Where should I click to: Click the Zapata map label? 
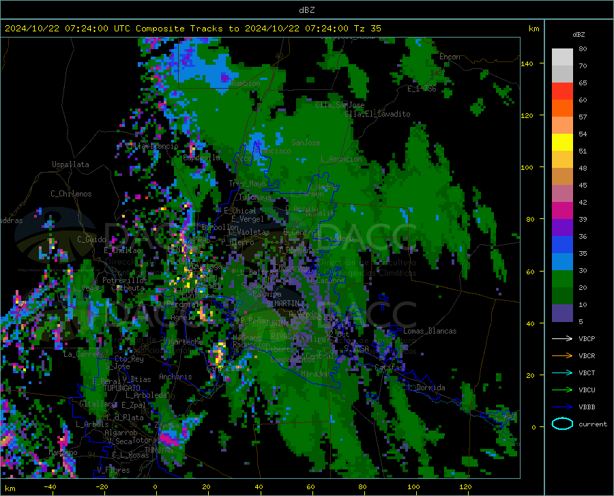(x=167, y=425)
